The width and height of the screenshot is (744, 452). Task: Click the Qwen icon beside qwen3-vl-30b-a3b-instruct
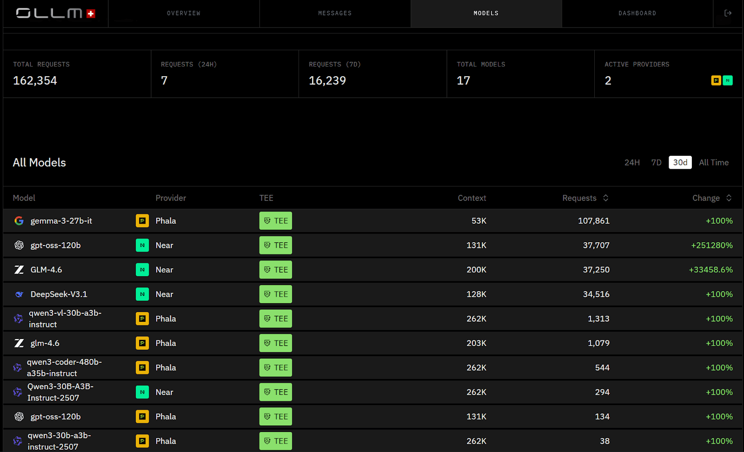(18, 319)
